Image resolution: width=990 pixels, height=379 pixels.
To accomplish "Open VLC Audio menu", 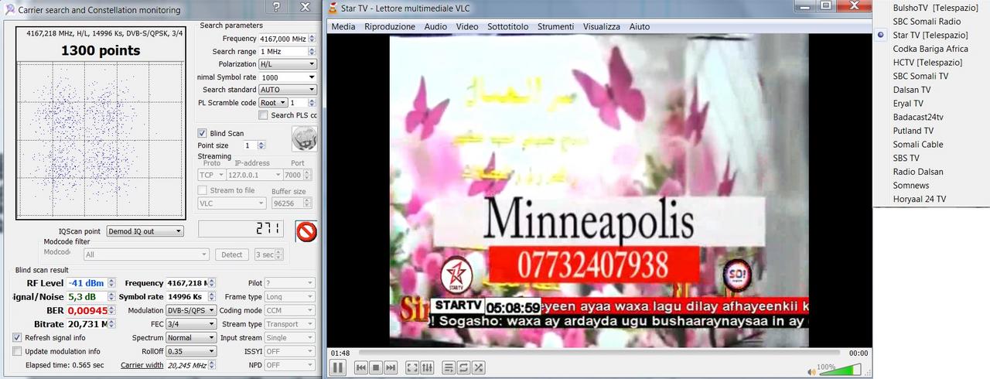I will (x=435, y=26).
